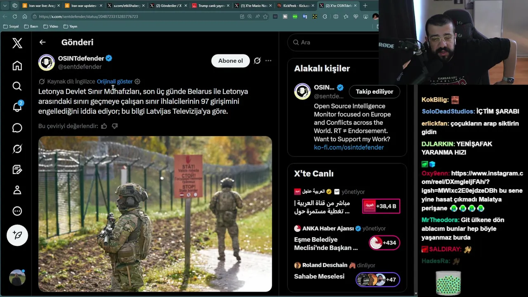This screenshot has height=297, width=528.
Task: Open translation settings gear icon
Action: pyautogui.click(x=137, y=82)
